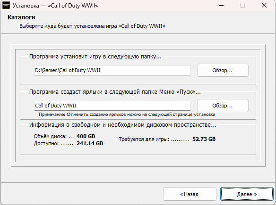This screenshot has width=276, height=205.
Task: Click the Каталоги page heading
Action: pos(21,17)
